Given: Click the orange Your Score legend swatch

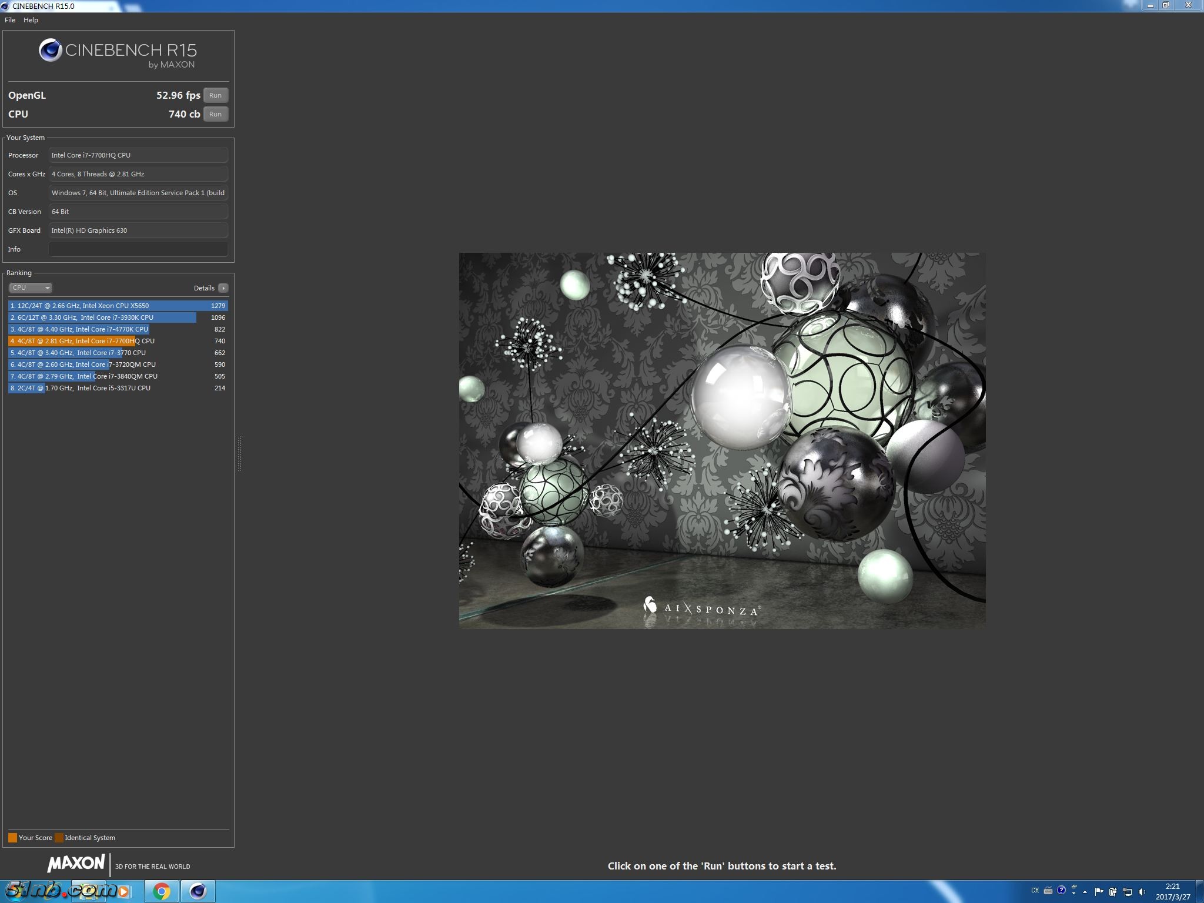Looking at the screenshot, I should tap(12, 838).
